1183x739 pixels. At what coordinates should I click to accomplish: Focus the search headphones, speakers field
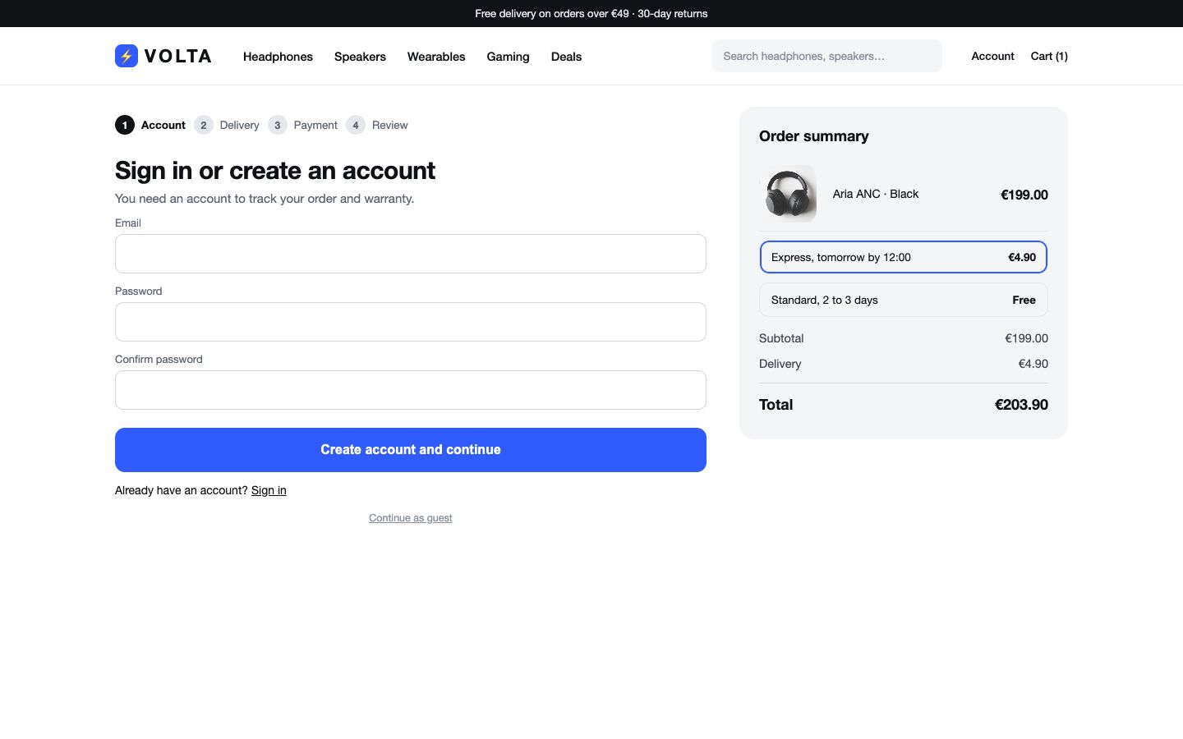(x=827, y=56)
